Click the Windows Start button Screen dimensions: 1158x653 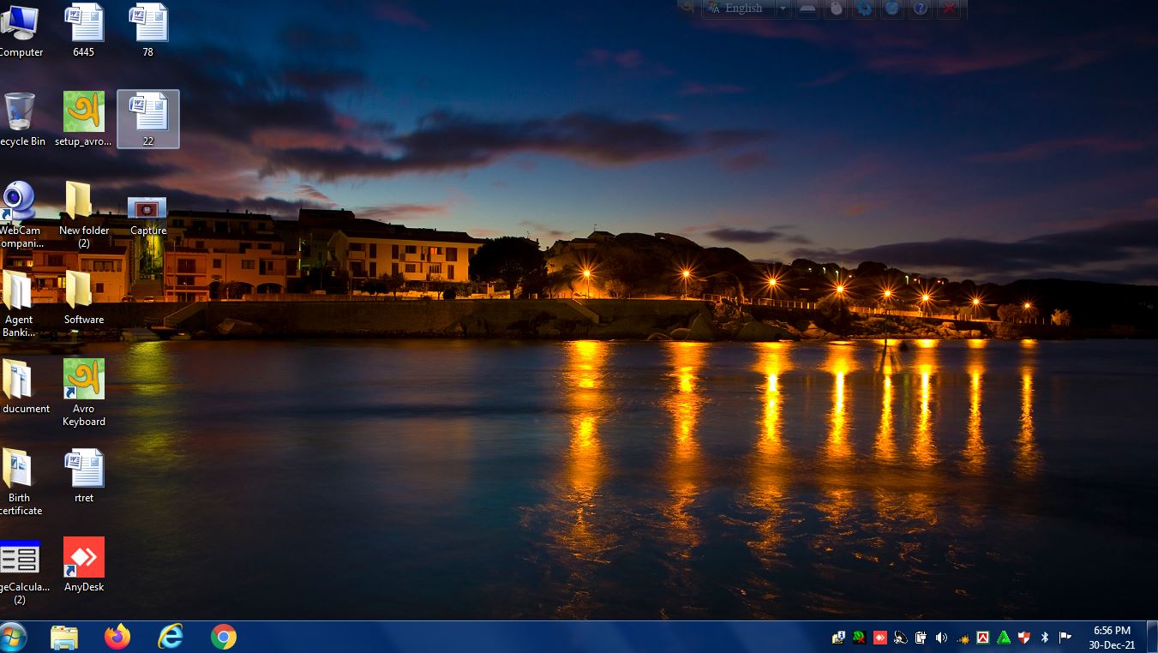[14, 637]
